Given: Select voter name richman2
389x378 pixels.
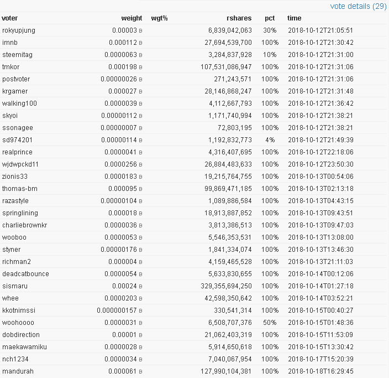Looking at the screenshot, I should tap(17, 262).
